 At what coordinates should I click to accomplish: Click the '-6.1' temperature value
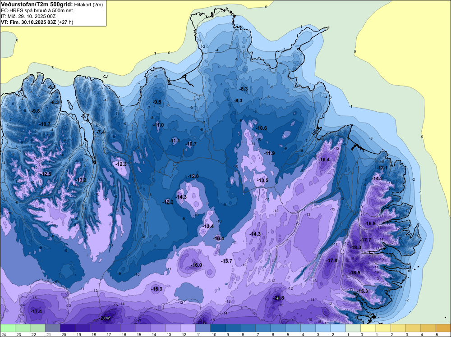coord(52,87)
